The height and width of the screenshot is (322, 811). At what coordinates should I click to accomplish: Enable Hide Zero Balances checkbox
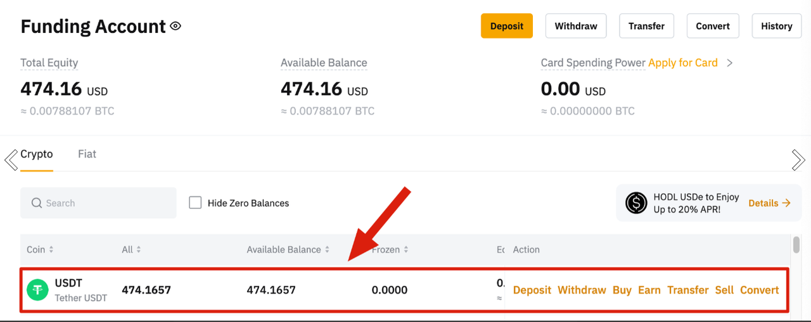pyautogui.click(x=196, y=203)
